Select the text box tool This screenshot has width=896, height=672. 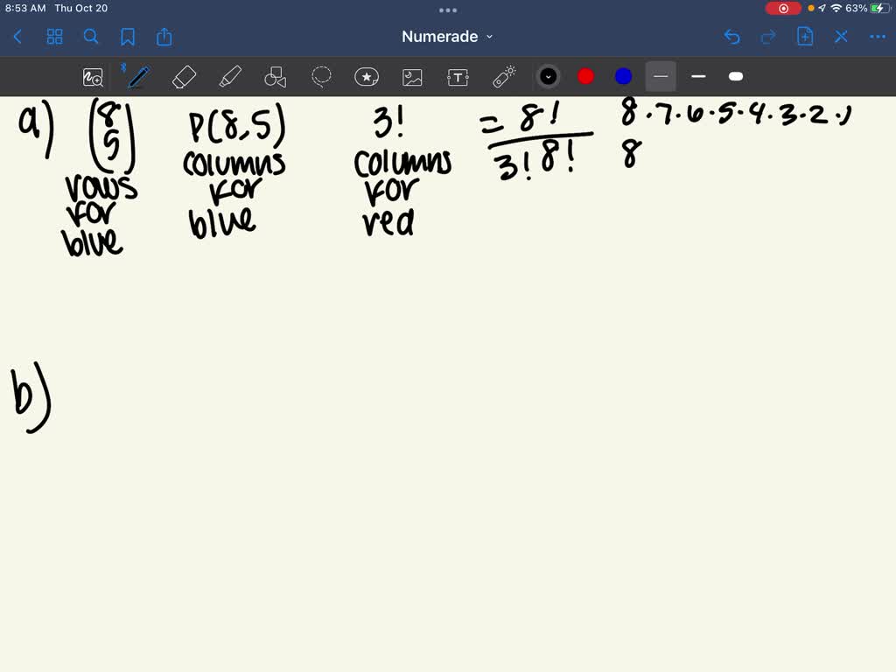pos(457,76)
